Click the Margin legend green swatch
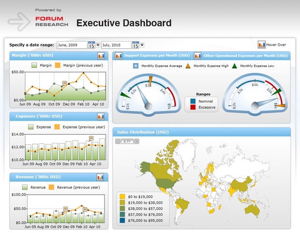Image resolution: width=300 pixels, height=233 pixels. point(34,65)
